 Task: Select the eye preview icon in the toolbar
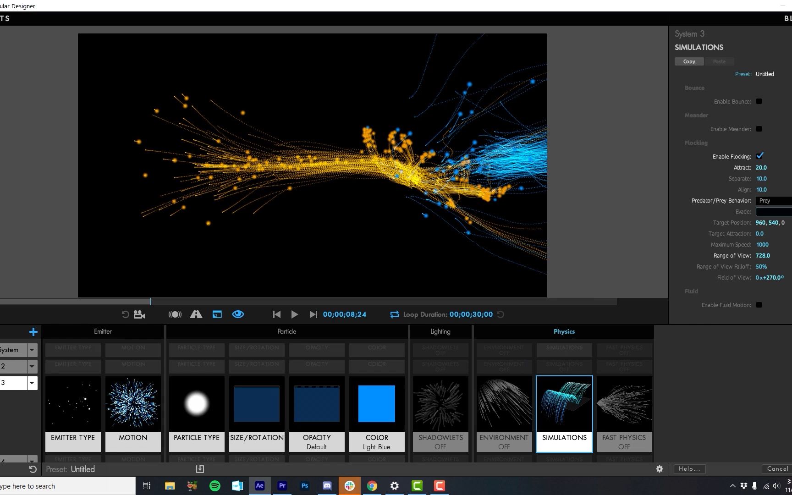[238, 314]
